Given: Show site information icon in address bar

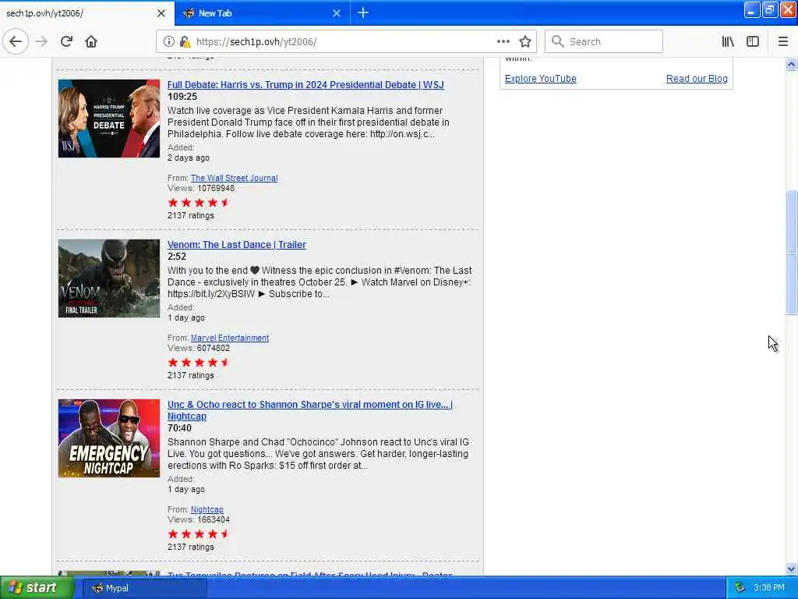Looking at the screenshot, I should (168, 42).
